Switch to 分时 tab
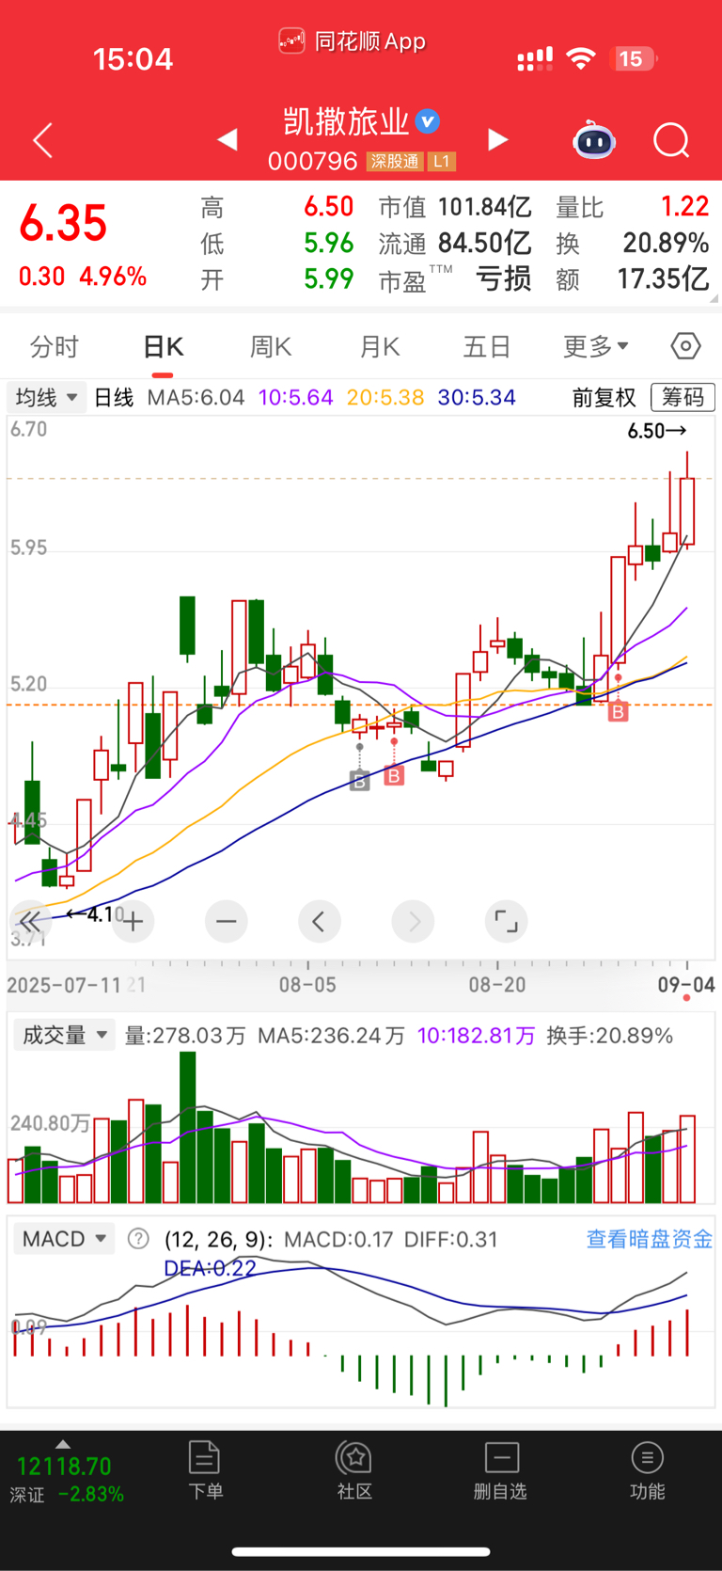 coord(55,346)
